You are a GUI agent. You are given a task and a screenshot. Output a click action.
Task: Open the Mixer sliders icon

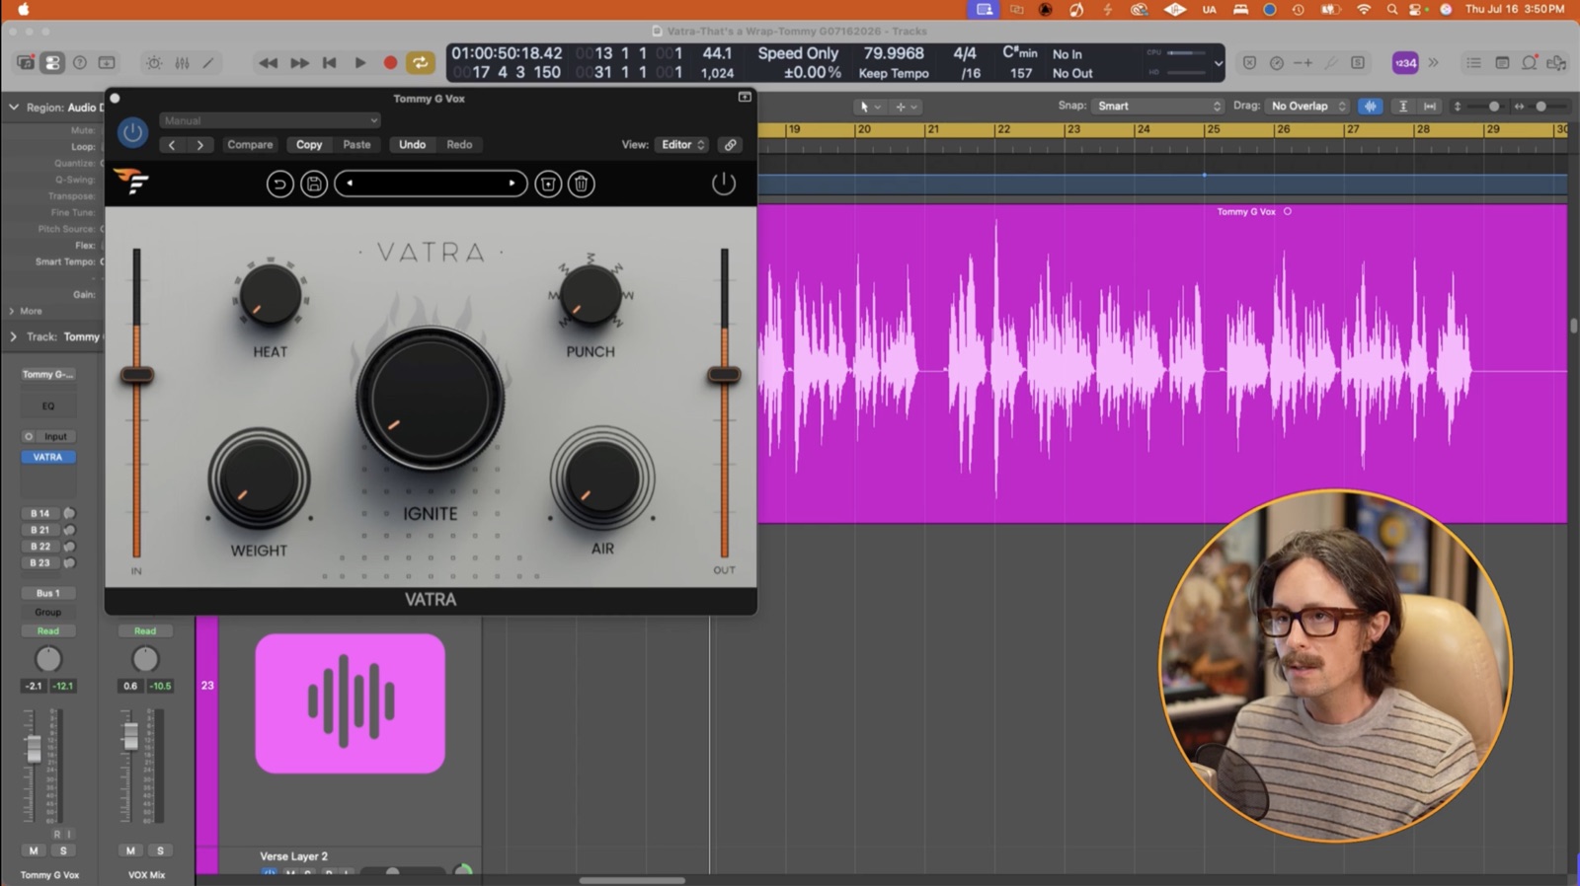click(x=182, y=63)
